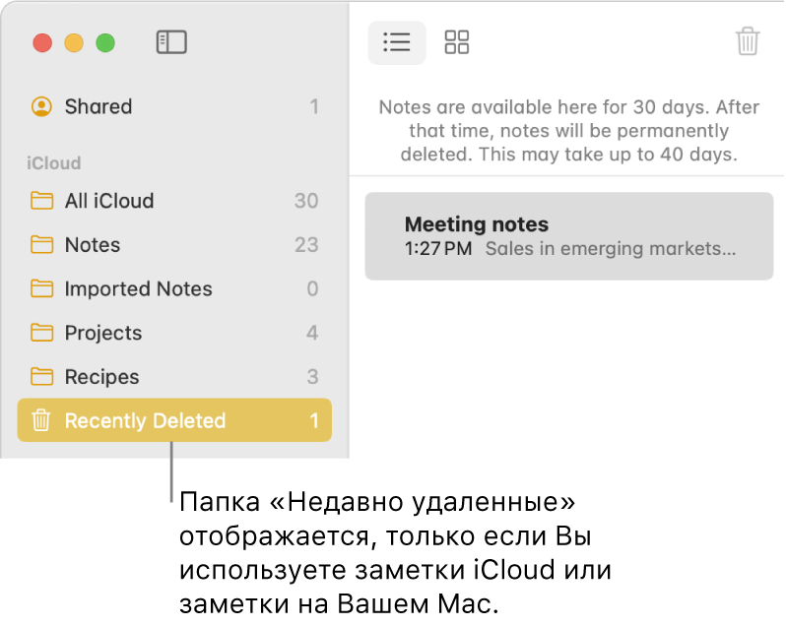The width and height of the screenshot is (786, 626).
Task: Click the Recently Deleted trash icon
Action: click(41, 420)
